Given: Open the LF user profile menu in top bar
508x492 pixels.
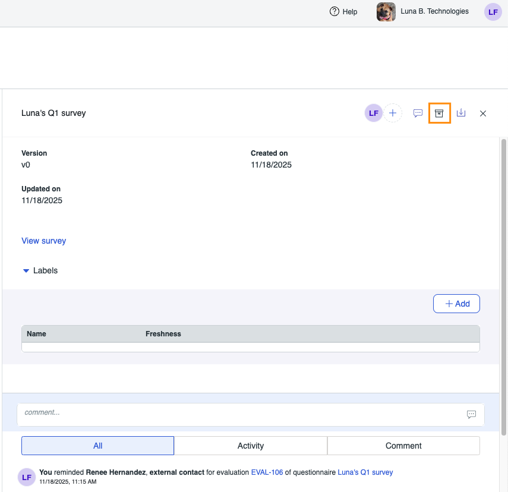Looking at the screenshot, I should click(x=493, y=12).
